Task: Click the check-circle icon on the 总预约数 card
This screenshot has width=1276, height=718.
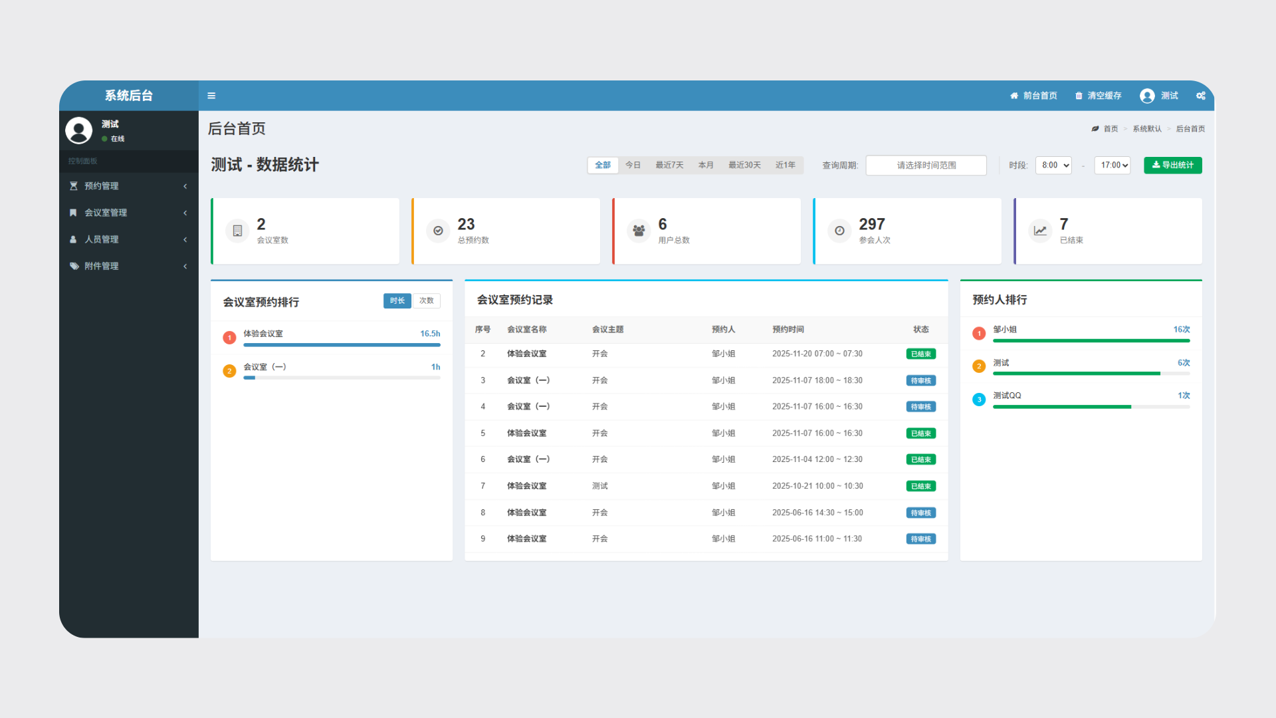Action: (x=438, y=231)
